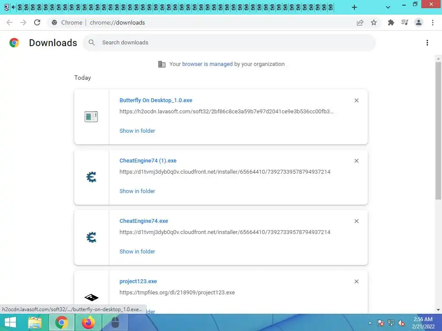This screenshot has height=331, width=442.
Task: Click the scrollbar up arrow
Action: pos(438,58)
